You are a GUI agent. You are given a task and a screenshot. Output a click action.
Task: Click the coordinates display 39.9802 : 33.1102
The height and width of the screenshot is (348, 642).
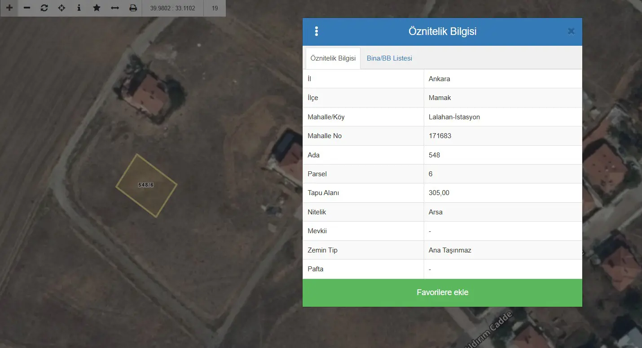pos(172,8)
